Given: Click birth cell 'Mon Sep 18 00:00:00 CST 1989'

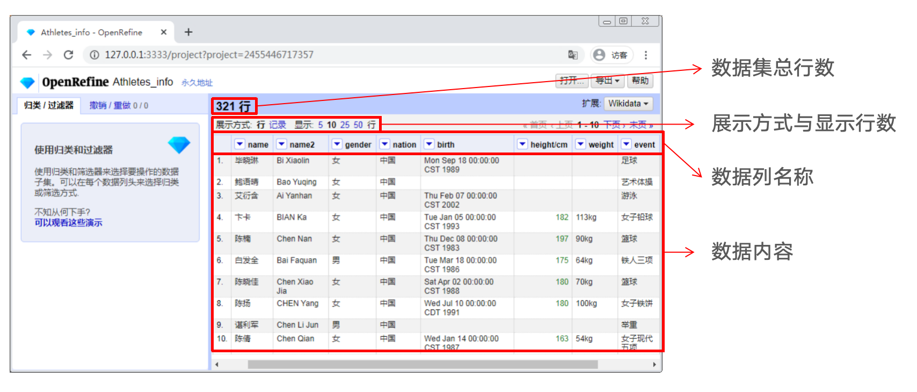Looking at the screenshot, I should 462,165.
